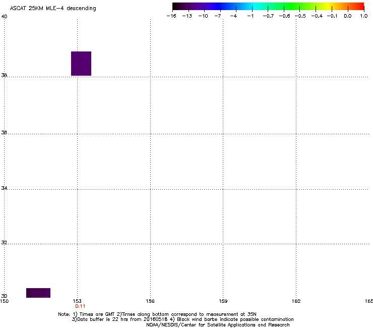Viewport: 373px width, 328px height.
Task: Click the 162 longitude axis label
Action: 296,301
